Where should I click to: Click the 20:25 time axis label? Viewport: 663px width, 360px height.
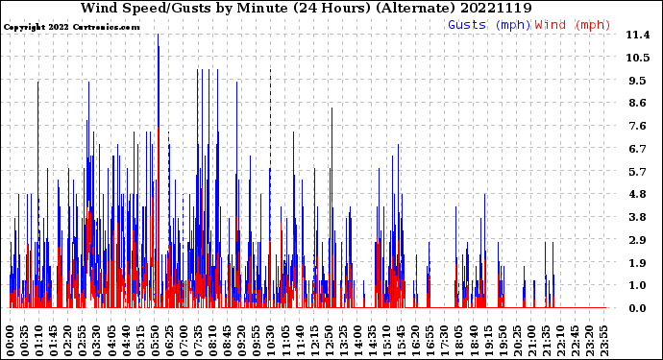coord(516,340)
